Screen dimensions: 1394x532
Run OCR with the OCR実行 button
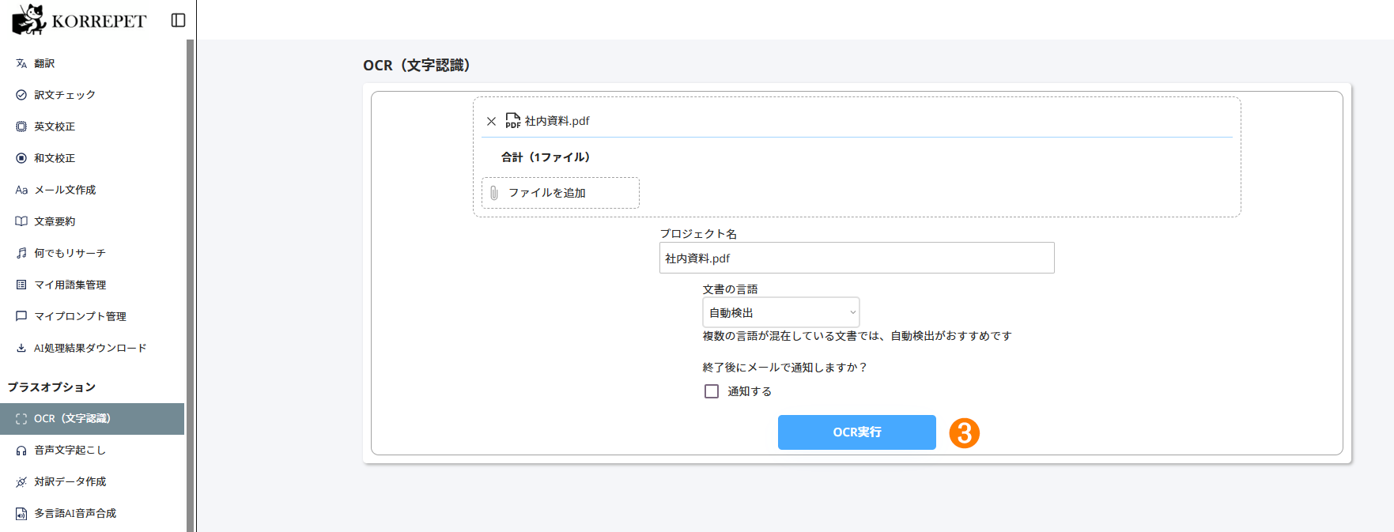[857, 432]
